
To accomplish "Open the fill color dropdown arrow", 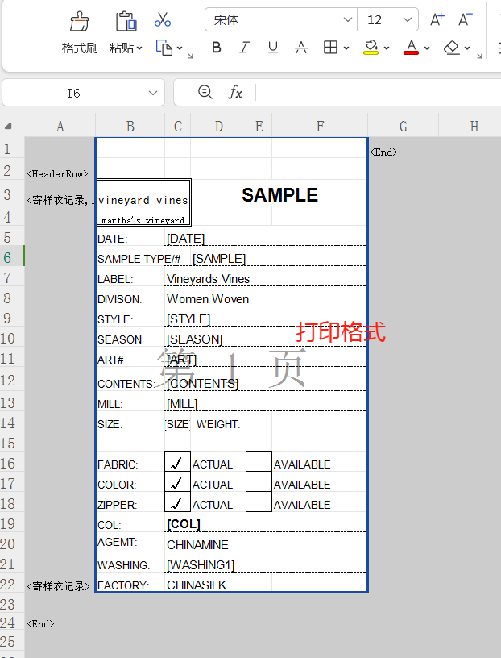I will 387,48.
